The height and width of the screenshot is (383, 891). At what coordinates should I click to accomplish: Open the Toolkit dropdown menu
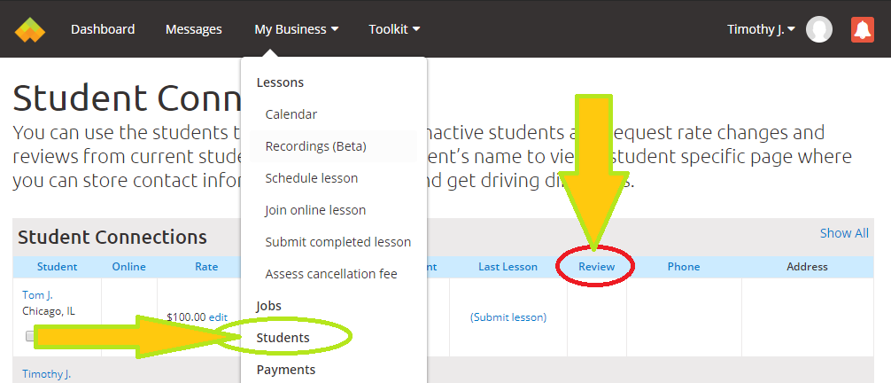pos(394,29)
